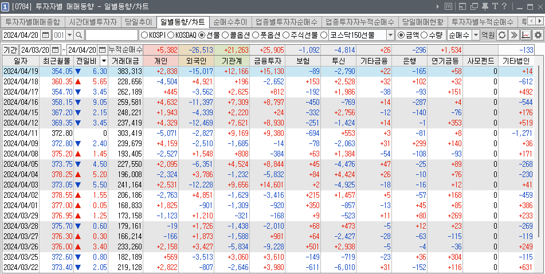This screenshot has height=274, width=545.
Task: Choose the 수량 radio option
Action: pos(425,36)
